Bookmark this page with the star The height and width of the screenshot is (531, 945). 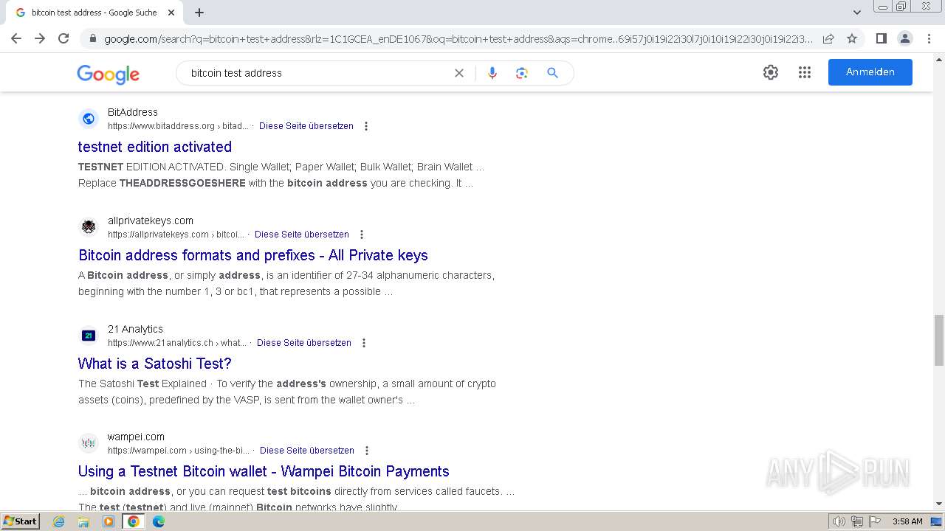point(852,39)
